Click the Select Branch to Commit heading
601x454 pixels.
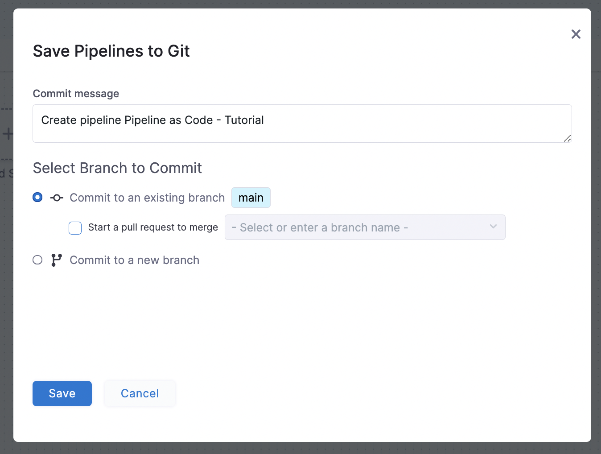pos(117,168)
